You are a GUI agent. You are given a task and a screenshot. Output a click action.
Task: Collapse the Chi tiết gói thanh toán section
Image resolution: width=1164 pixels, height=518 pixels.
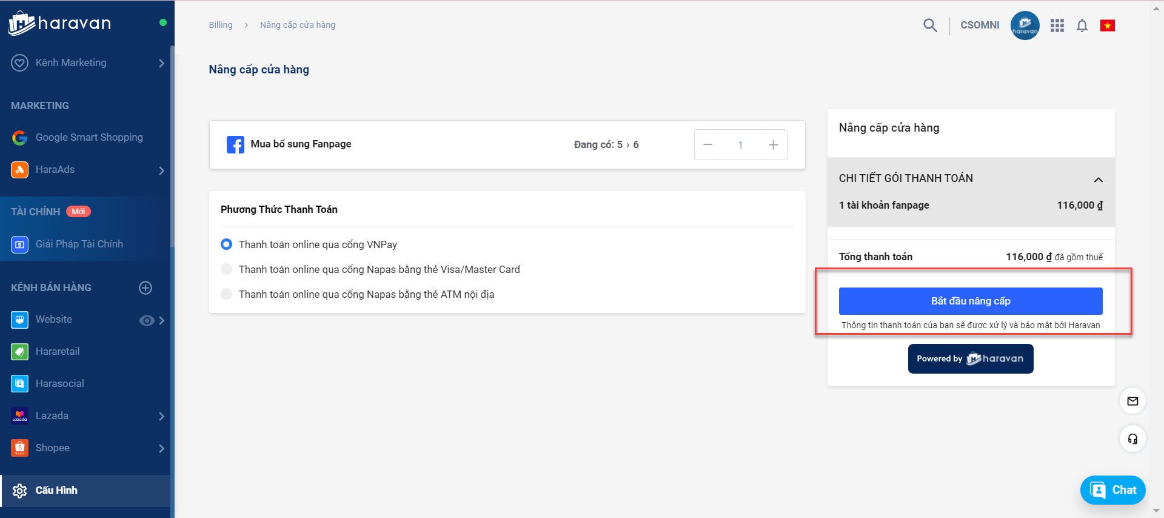1098,180
